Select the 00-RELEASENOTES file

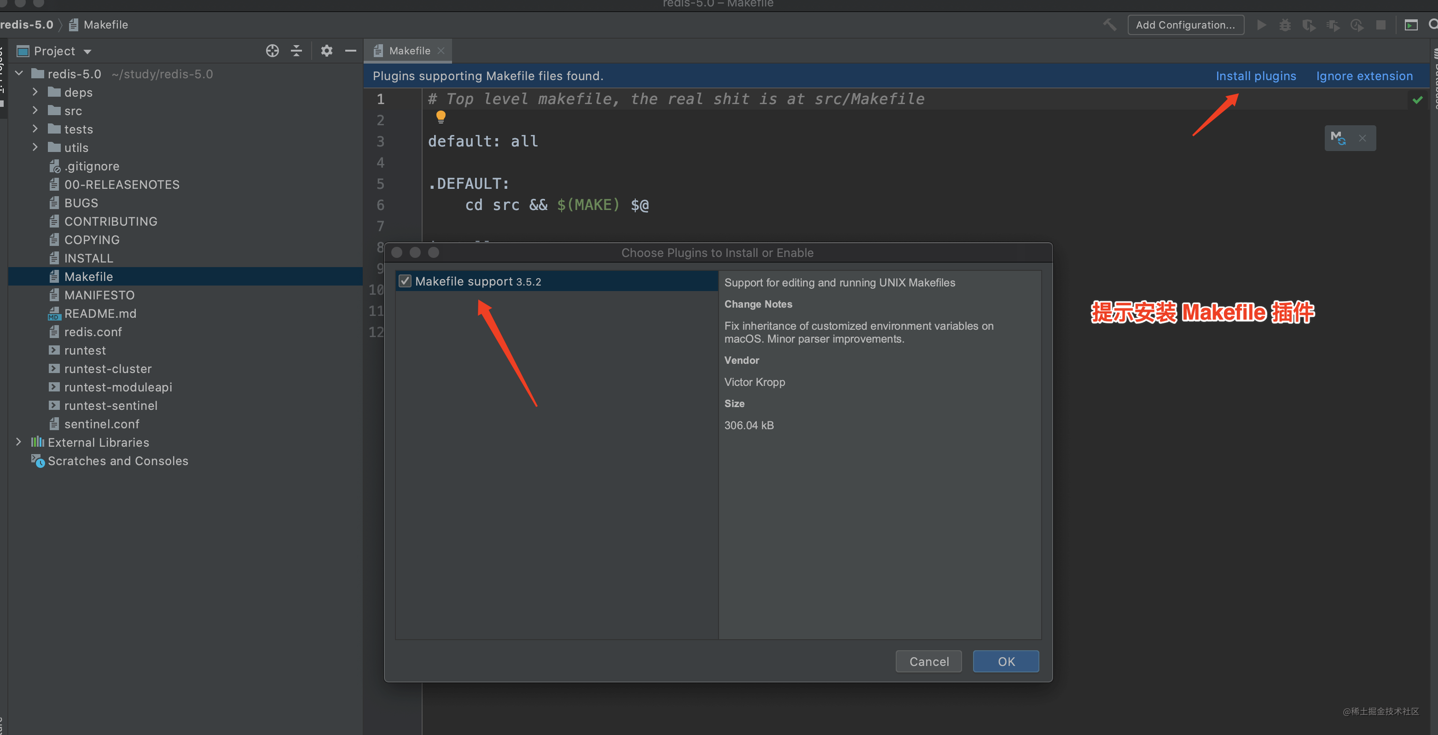(x=185, y=184)
